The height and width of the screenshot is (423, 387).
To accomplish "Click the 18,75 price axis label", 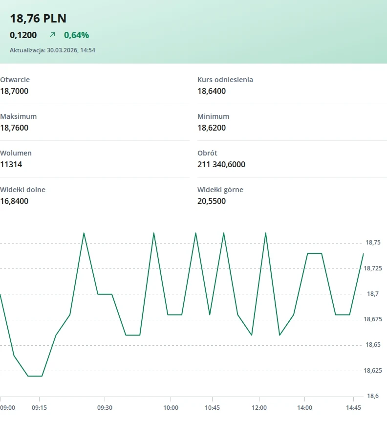I will [373, 243].
